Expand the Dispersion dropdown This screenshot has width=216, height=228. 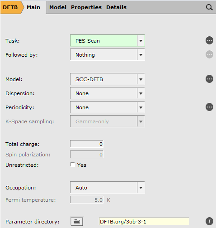(108, 93)
